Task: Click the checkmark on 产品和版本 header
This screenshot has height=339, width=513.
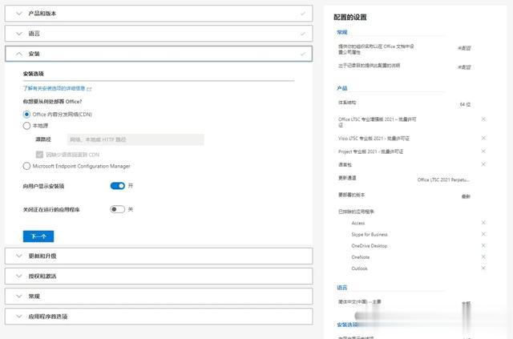Action: point(303,14)
